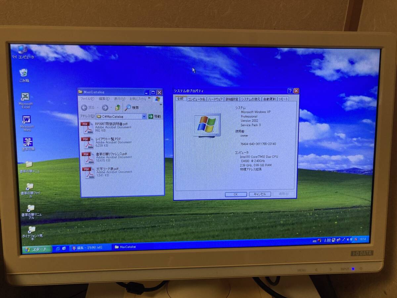Expand the menu bar overflow chevron in MaxCatalog
397x298 pixels.
[149, 98]
